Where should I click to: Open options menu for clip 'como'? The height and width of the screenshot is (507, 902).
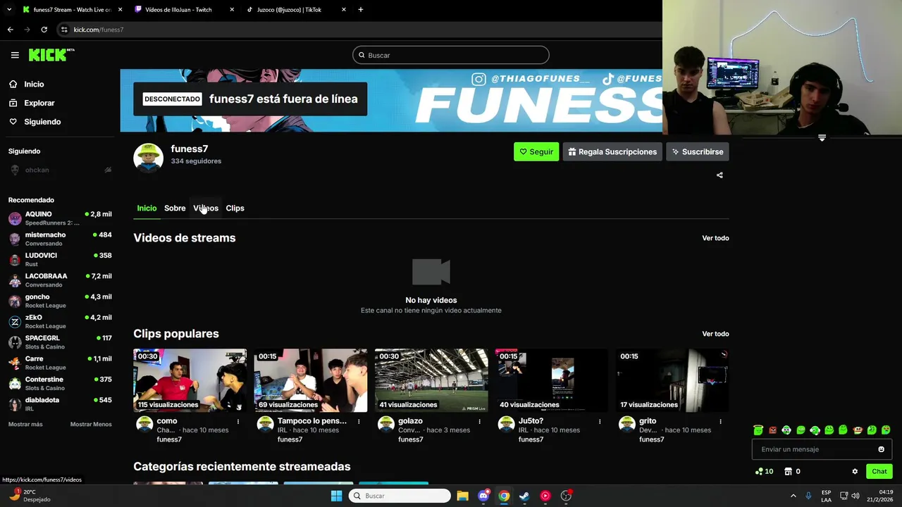click(x=238, y=422)
